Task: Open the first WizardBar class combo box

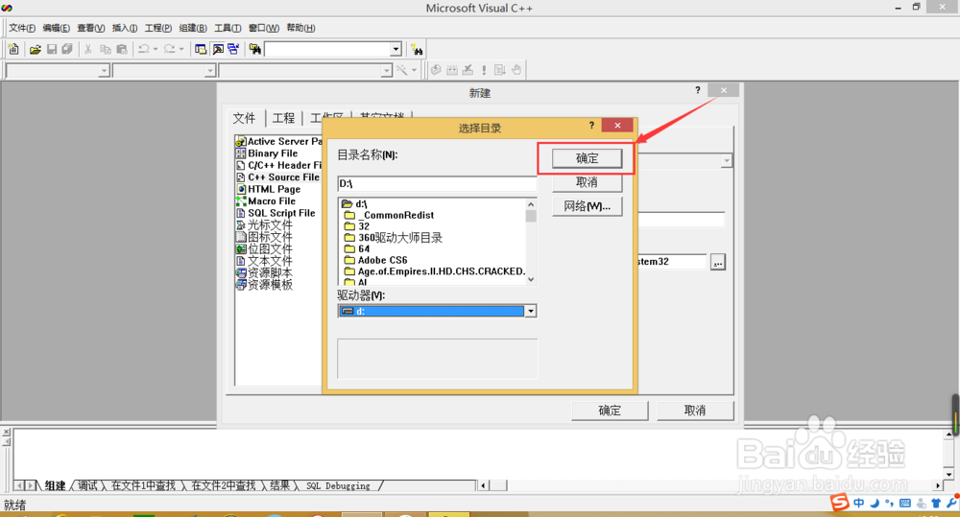Action: point(58,71)
